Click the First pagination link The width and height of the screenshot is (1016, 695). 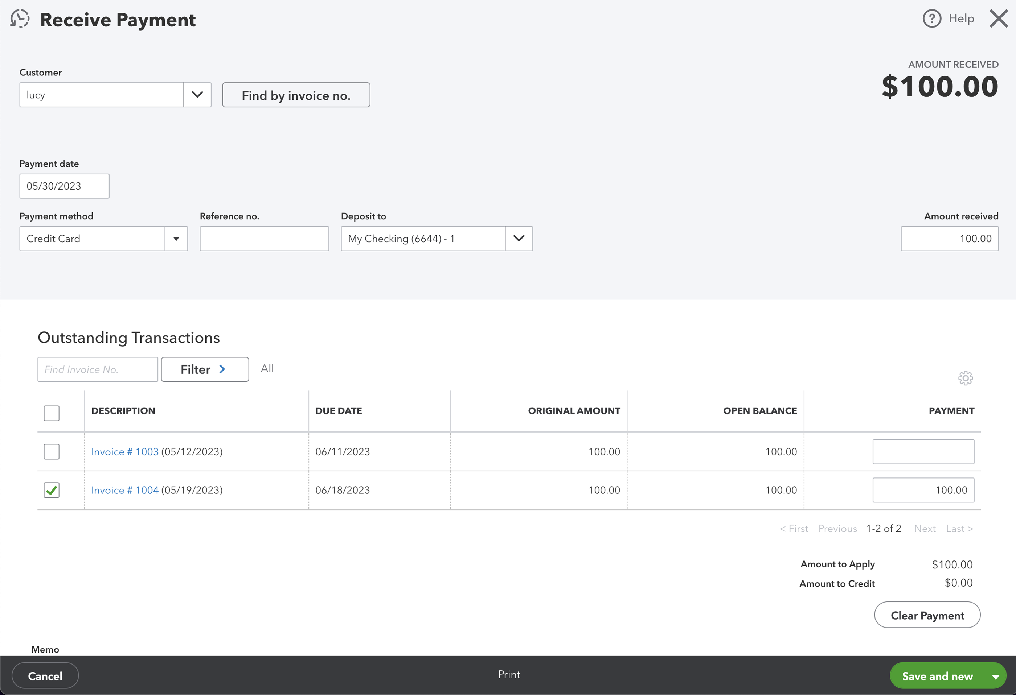pos(794,529)
